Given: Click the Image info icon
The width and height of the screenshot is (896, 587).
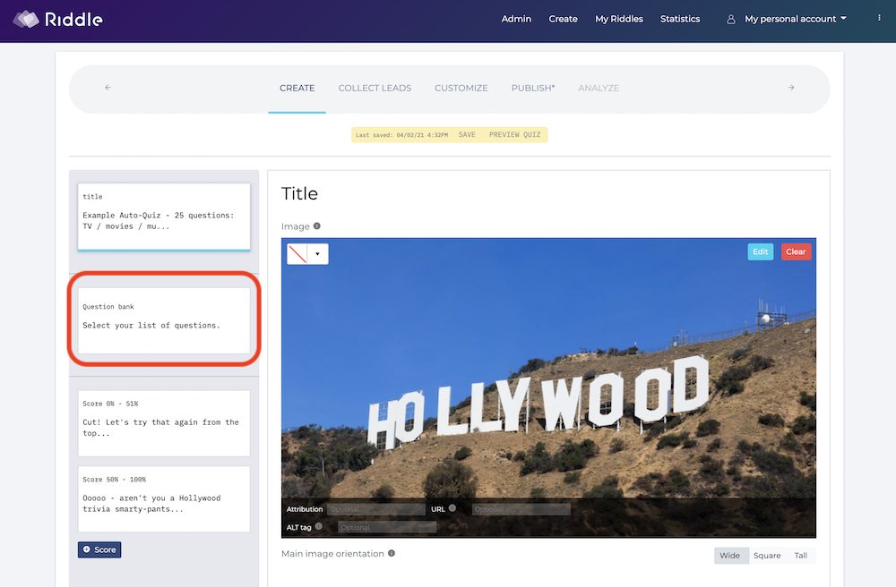Looking at the screenshot, I should tap(316, 225).
